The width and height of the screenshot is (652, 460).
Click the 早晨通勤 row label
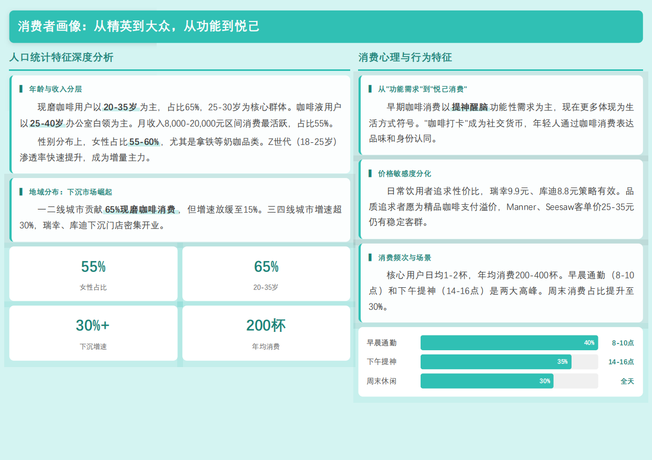[381, 342]
